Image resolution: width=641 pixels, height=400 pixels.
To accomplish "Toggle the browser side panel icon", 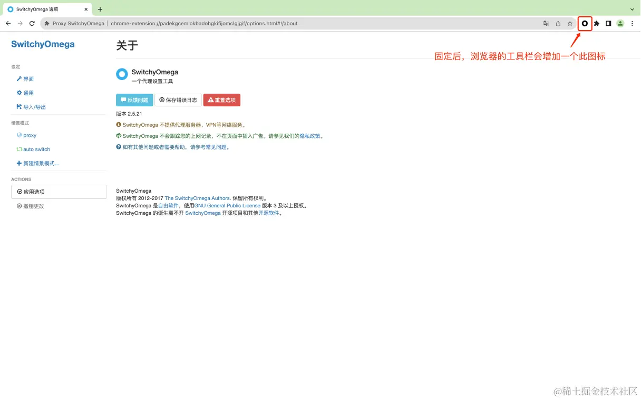I will pos(608,23).
